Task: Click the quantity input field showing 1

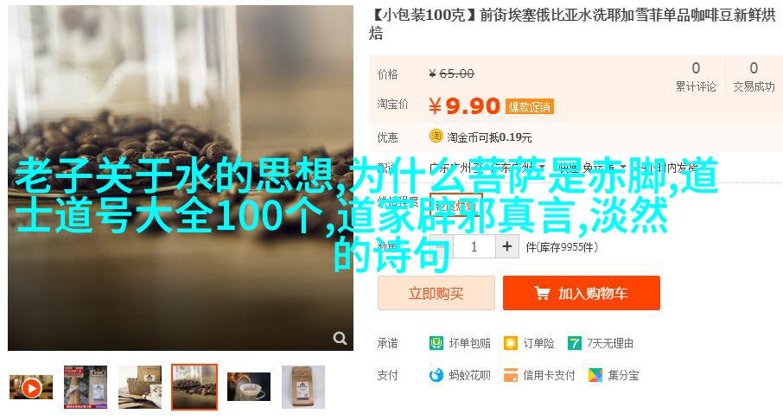Action: click(474, 246)
